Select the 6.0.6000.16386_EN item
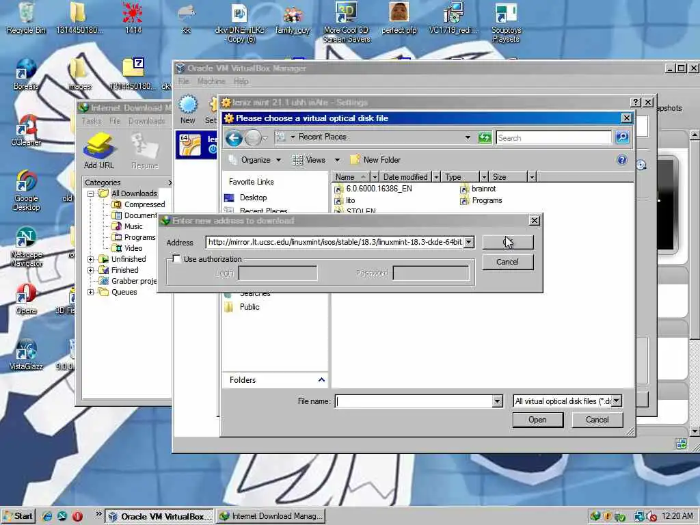This screenshot has height=525, width=700. pyautogui.click(x=373, y=189)
